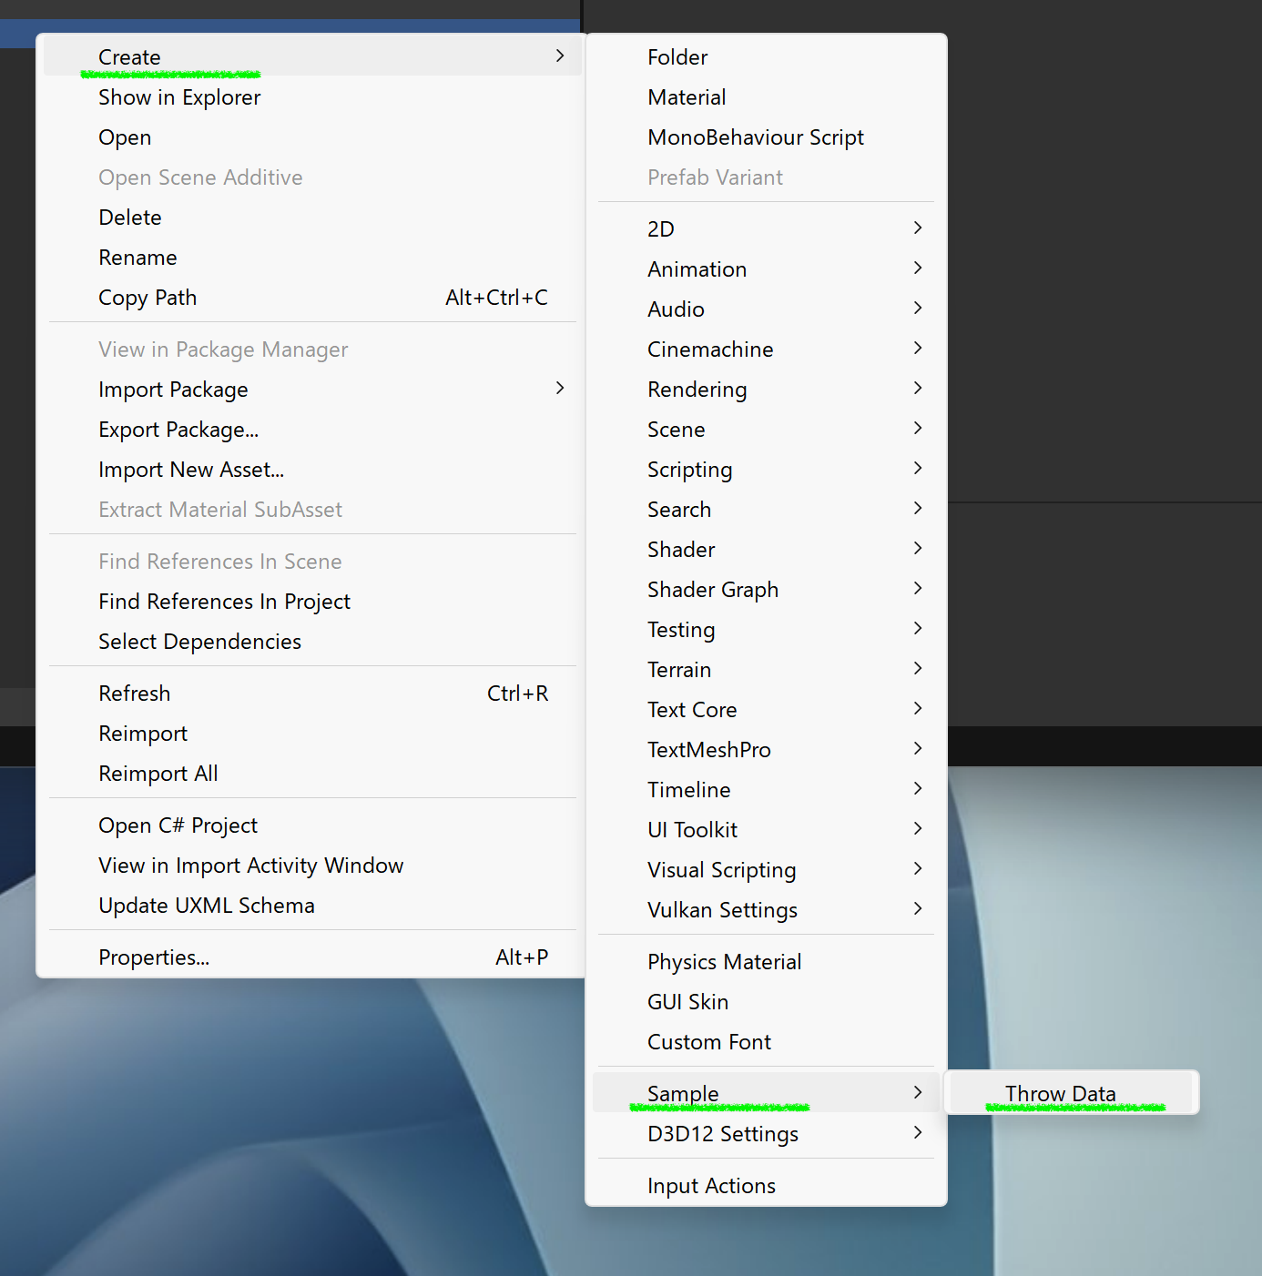This screenshot has width=1262, height=1276.
Task: Expand the Animation submenu
Action: point(697,269)
